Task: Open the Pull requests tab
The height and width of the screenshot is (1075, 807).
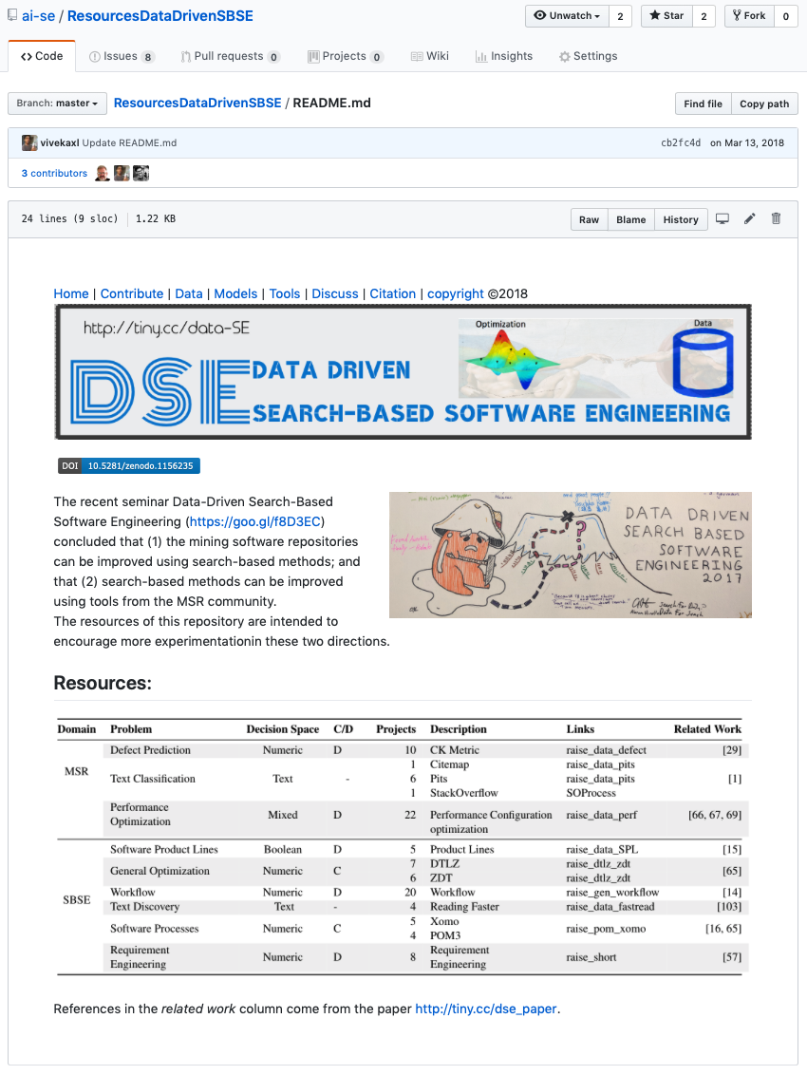Action: tap(230, 56)
